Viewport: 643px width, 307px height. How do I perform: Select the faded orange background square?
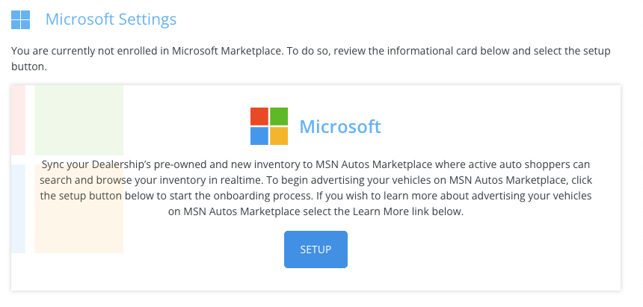coord(79,208)
